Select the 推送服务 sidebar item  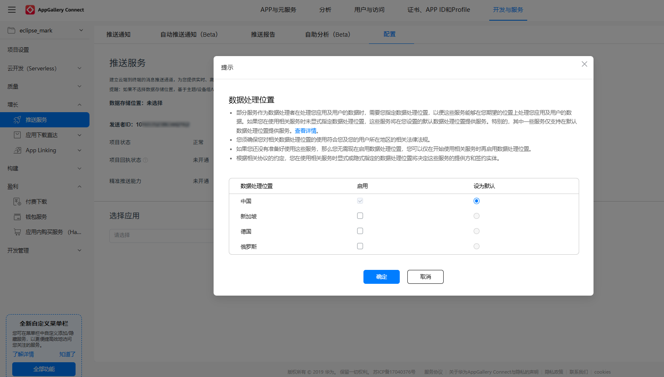coord(45,120)
